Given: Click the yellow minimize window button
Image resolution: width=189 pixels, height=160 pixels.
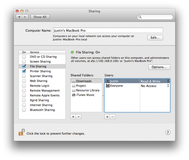Looking at the screenshot, I should coord(22,11).
